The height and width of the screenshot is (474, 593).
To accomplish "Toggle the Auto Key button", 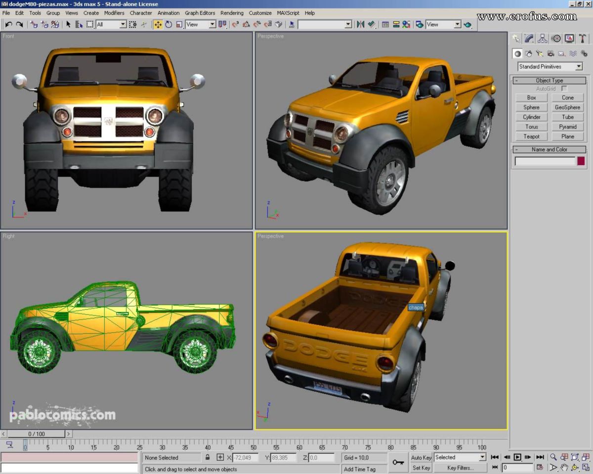I will coord(422,458).
